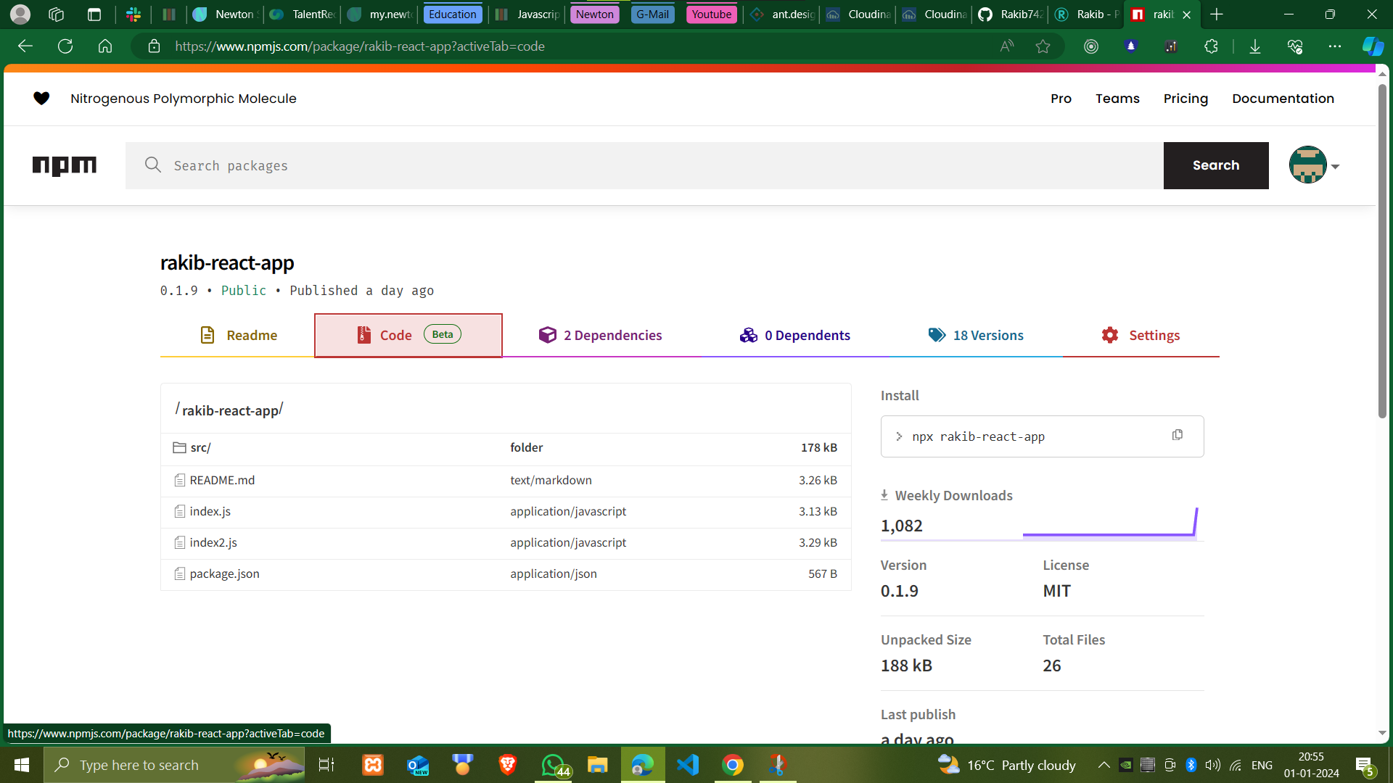Image resolution: width=1393 pixels, height=783 pixels.
Task: Open the Teams link
Action: point(1117,99)
